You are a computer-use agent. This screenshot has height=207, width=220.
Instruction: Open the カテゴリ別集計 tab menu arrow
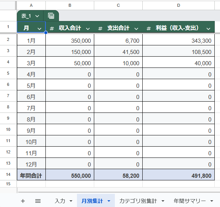[x=163, y=201]
